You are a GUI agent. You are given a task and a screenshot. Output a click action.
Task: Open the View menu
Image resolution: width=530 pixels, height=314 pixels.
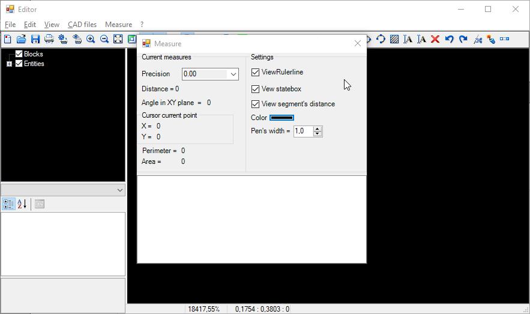click(52, 25)
